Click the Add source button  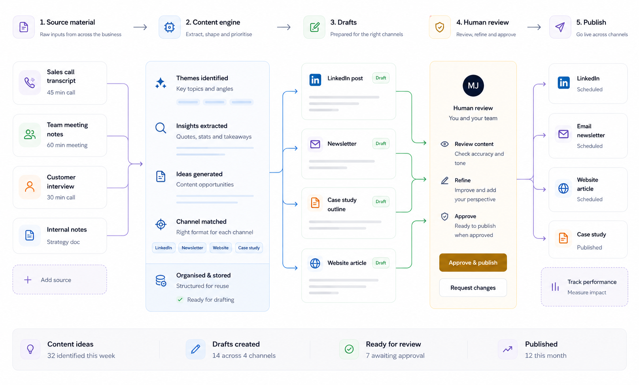click(60, 280)
